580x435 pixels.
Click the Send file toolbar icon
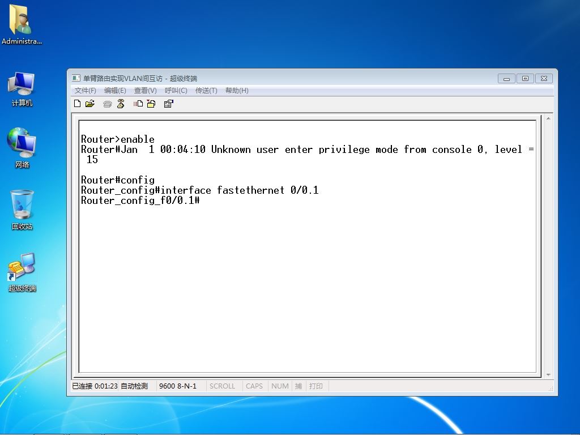coord(138,104)
